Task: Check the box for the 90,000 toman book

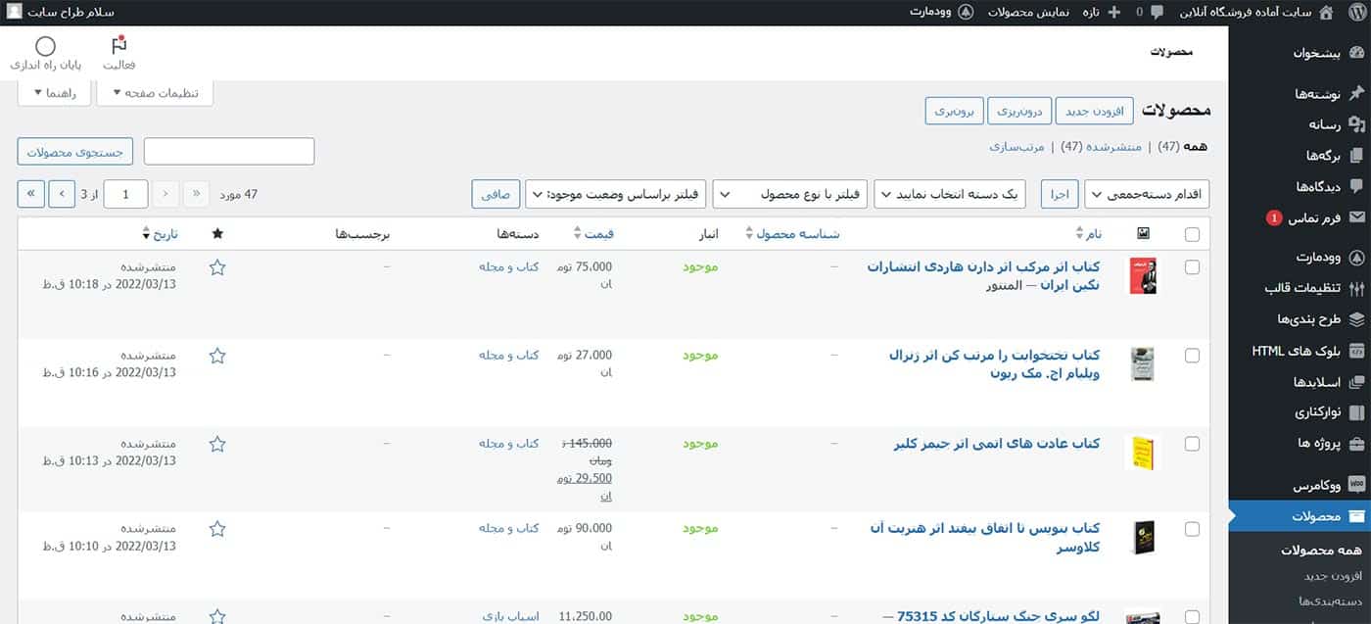Action: click(x=1192, y=529)
